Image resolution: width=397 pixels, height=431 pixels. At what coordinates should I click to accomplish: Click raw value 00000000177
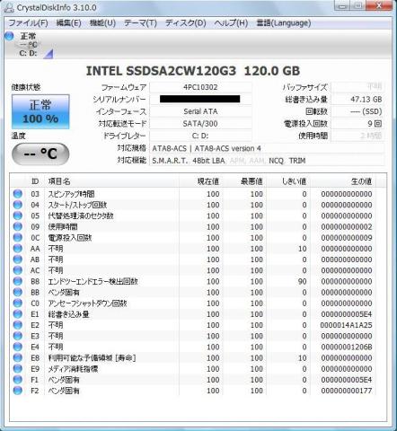click(x=347, y=391)
